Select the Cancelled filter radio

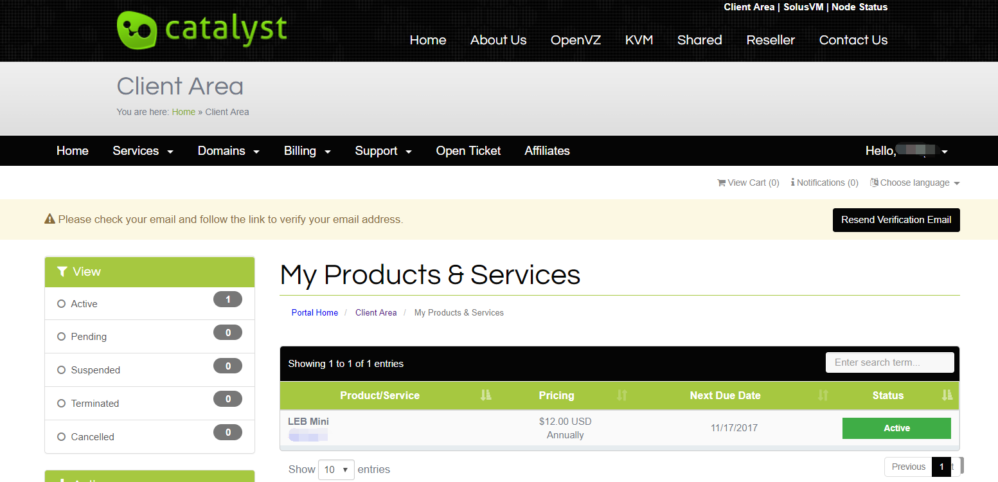(62, 437)
